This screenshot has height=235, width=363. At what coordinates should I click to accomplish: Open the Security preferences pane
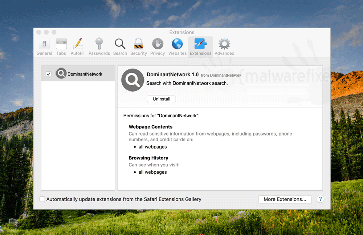click(x=138, y=47)
